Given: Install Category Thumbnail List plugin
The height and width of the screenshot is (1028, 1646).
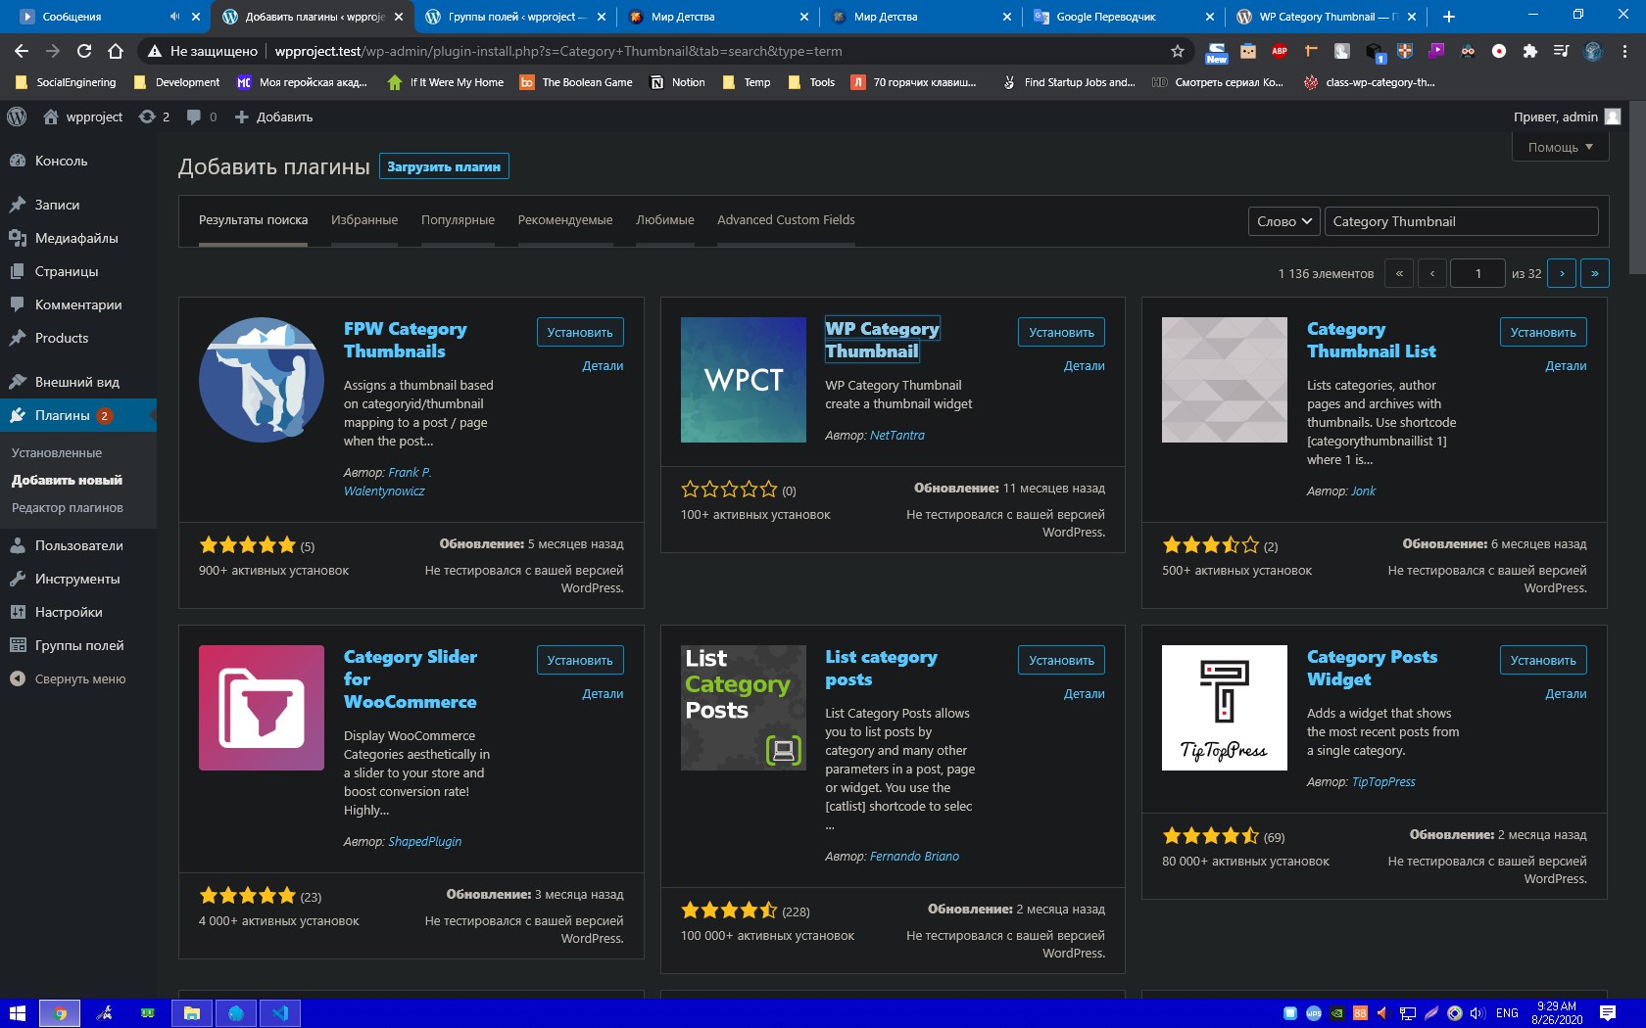Looking at the screenshot, I should (x=1543, y=332).
